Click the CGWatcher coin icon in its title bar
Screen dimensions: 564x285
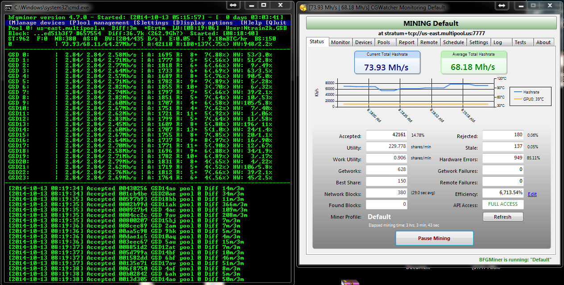tap(303, 7)
